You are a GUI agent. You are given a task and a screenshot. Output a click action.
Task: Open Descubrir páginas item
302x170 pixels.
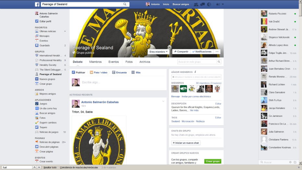pyautogui.click(x=49, y=147)
